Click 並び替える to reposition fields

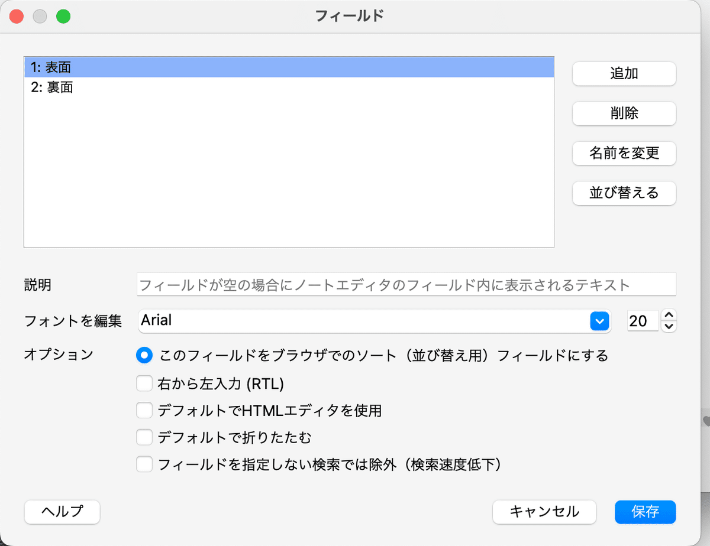pos(624,193)
